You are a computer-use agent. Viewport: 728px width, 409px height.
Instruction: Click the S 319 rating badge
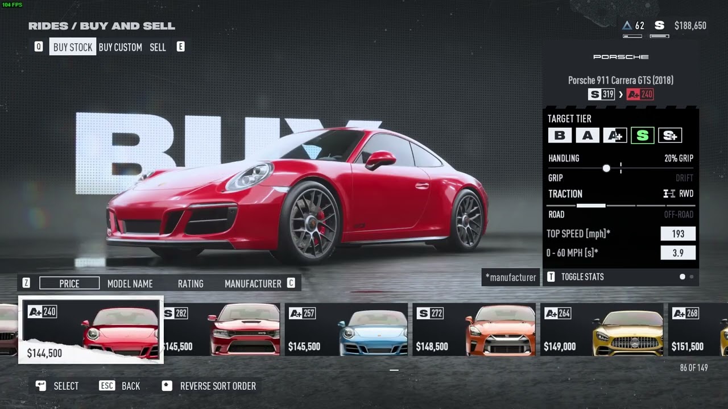tap(602, 94)
